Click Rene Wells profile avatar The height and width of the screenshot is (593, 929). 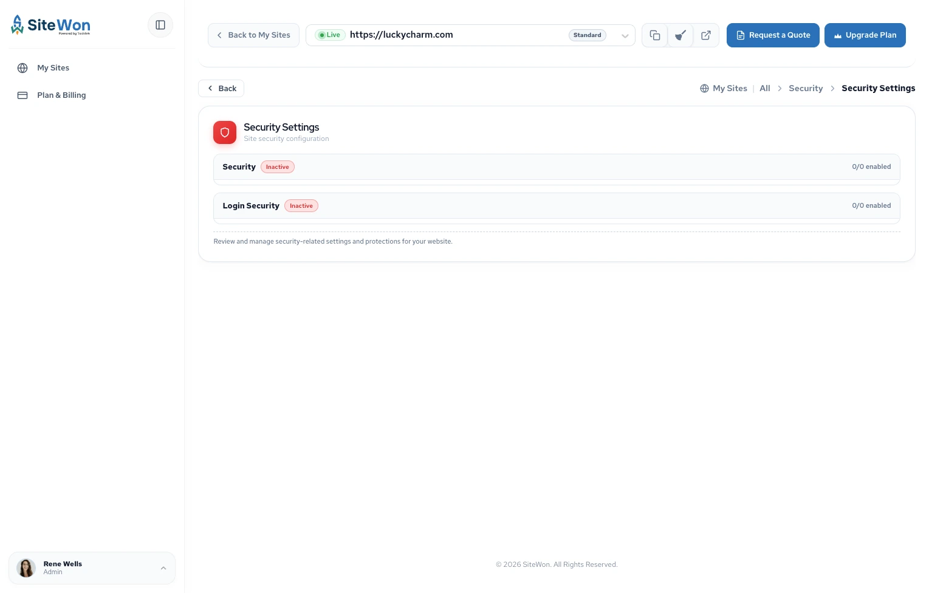(26, 568)
